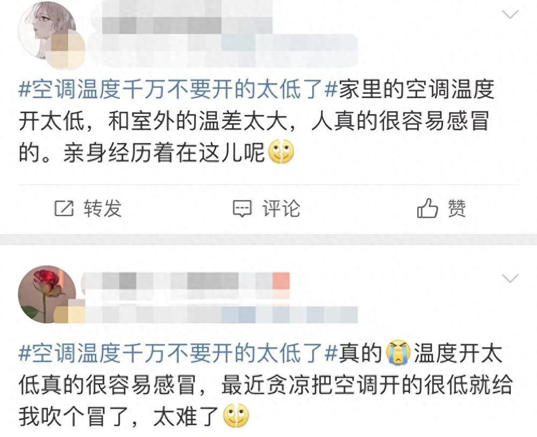Viewport: 537px width, 437px height.
Task: Open the rose avatar profile picture
Action: [x=47, y=294]
